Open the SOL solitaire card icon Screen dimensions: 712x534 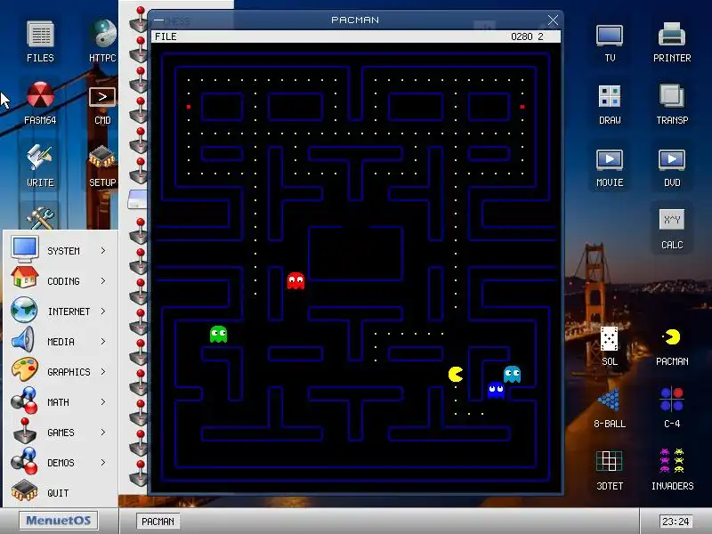pos(610,346)
